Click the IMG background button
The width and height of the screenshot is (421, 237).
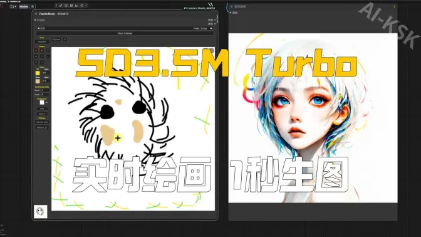[42, 109]
